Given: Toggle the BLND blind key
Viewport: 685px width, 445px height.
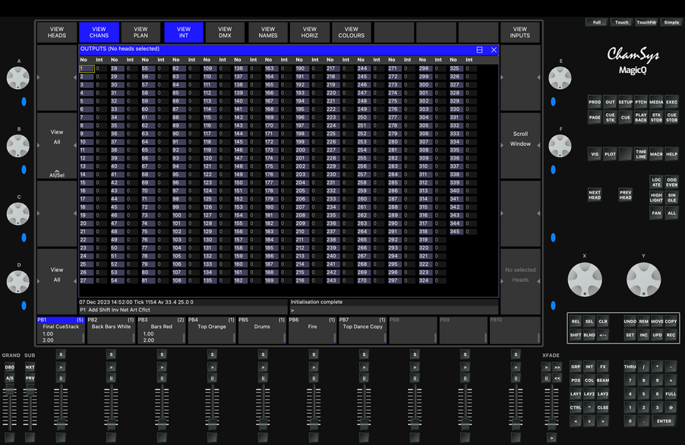Looking at the screenshot, I should pos(589,335).
